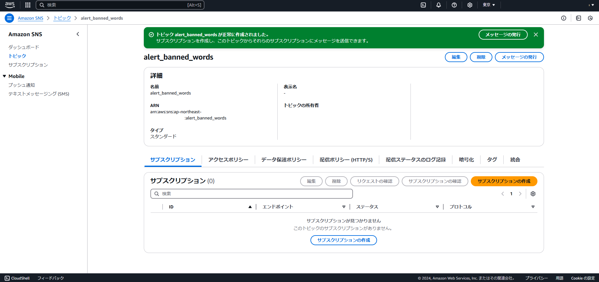
Task: Click サブスクリプションの作成 in empty table
Action: pos(344,240)
